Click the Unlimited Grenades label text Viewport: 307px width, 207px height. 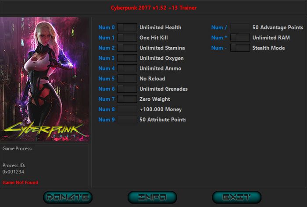(164, 89)
